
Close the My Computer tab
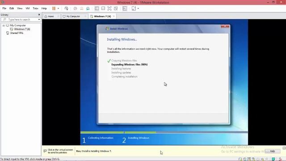point(85,16)
